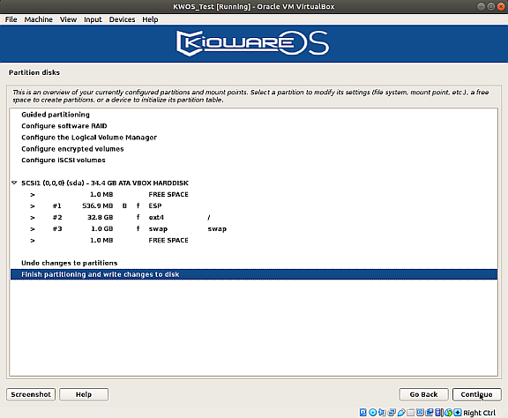Click the arrow beside the last FREE SPACE row
Viewport: 508px width, 418px height.
point(33,241)
